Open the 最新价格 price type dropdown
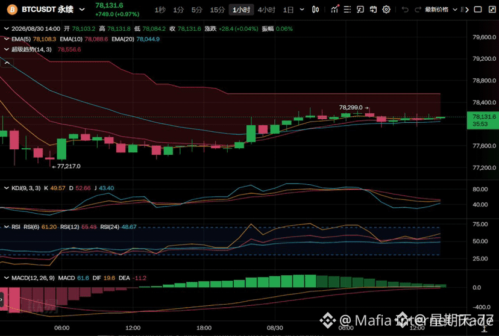 (441, 10)
